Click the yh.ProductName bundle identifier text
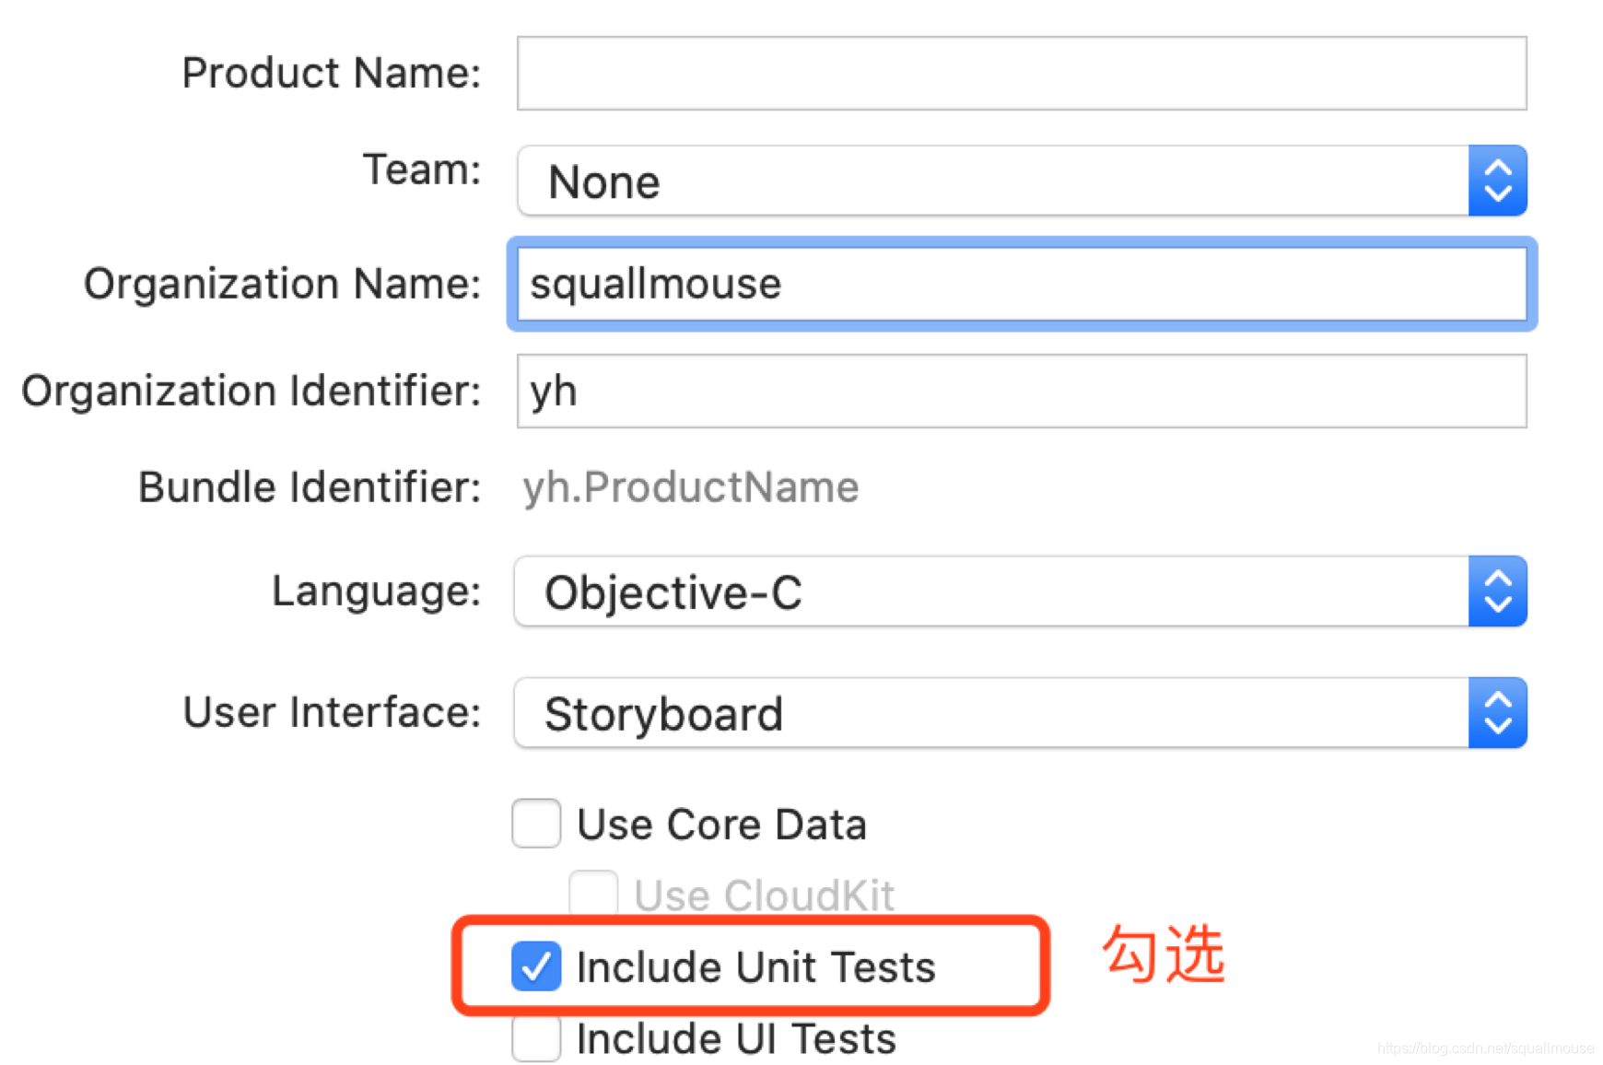Viewport: 1603px width, 1065px height. click(691, 487)
